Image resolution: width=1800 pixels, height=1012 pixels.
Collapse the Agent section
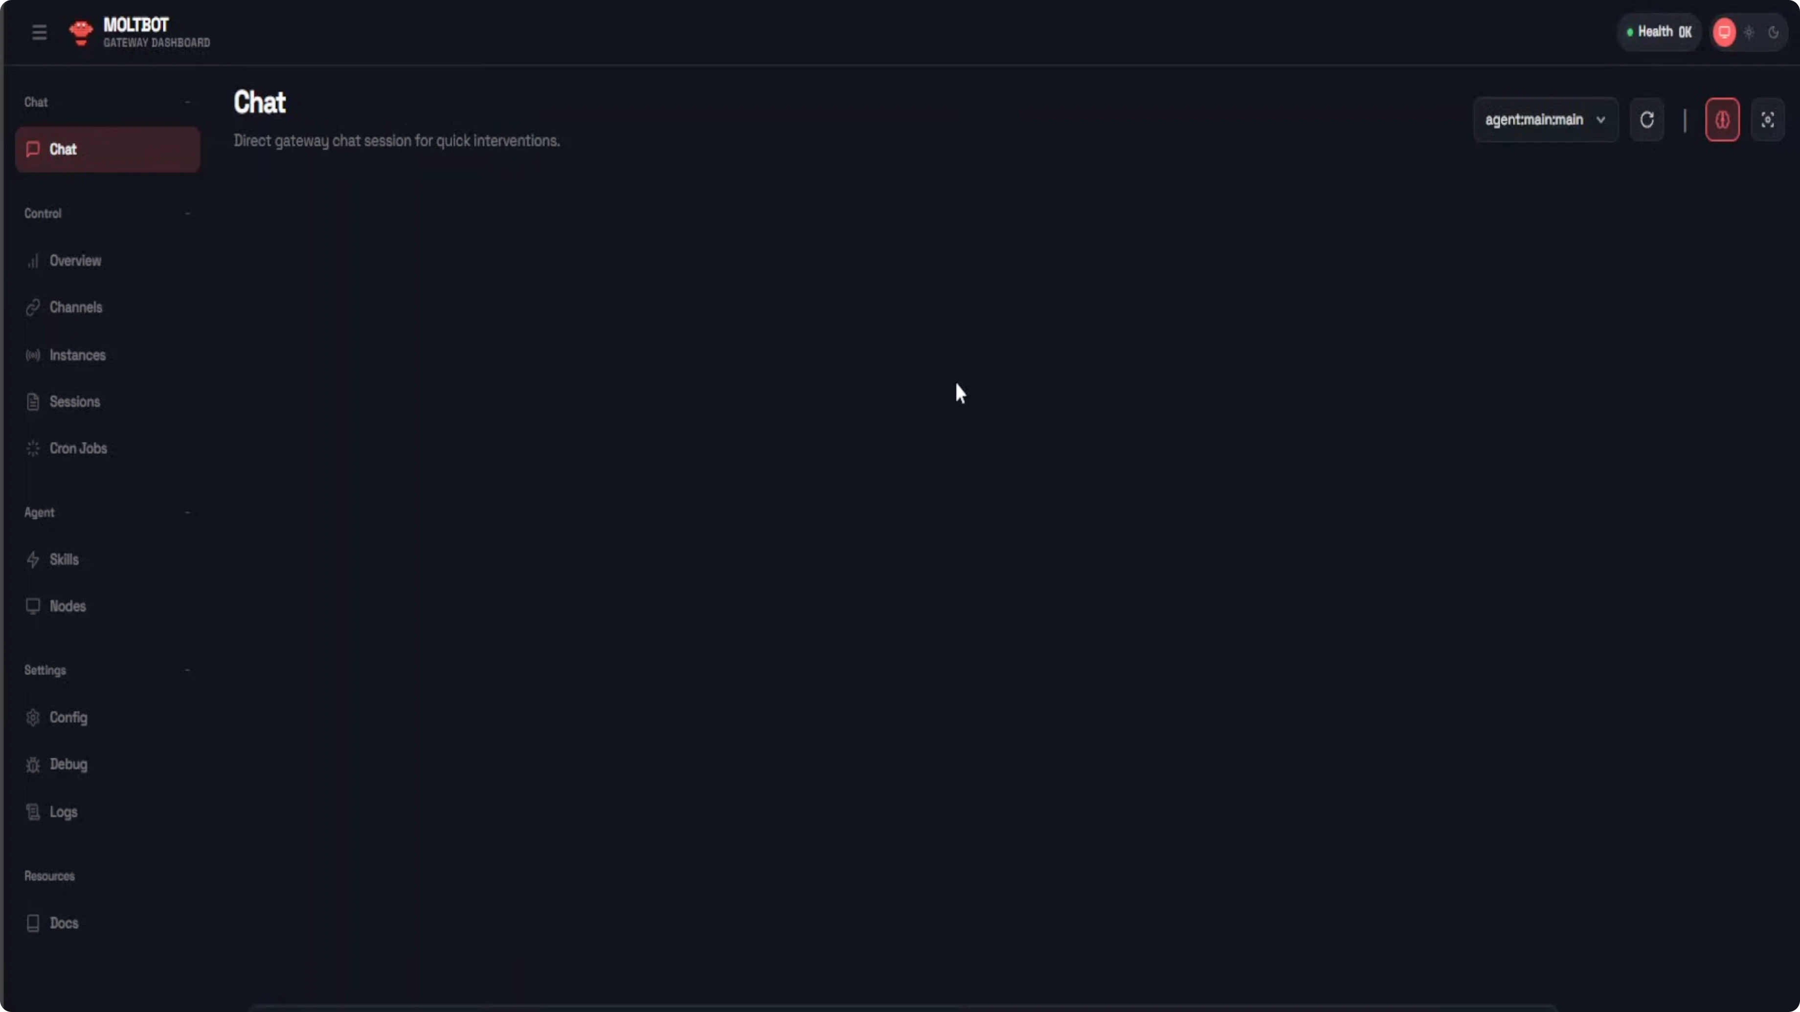point(187,512)
